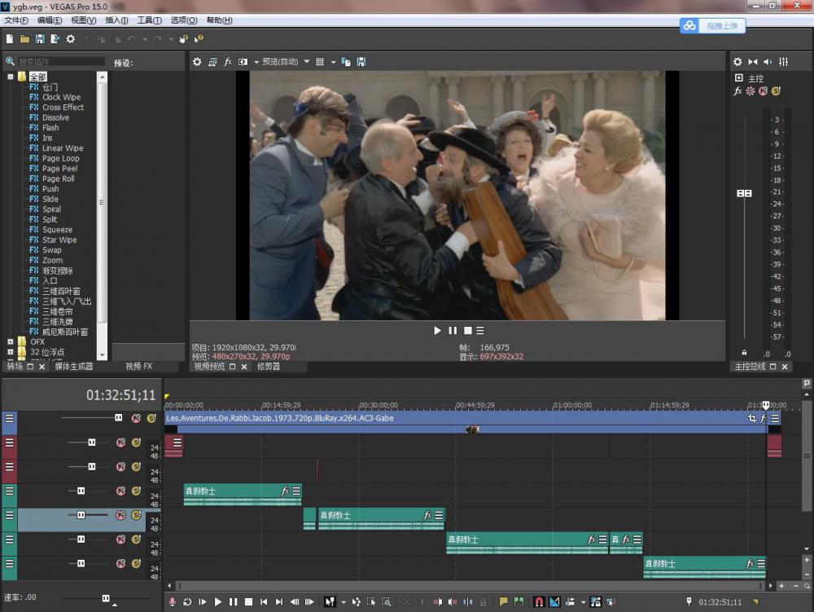The width and height of the screenshot is (814, 612).
Task: Mute the highlighted audio track
Action: [121, 515]
